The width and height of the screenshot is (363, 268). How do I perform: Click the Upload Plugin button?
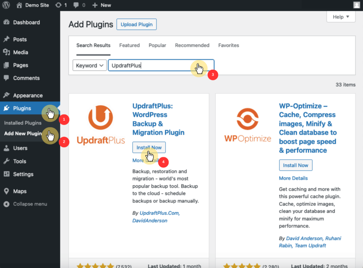pyautogui.click(x=136, y=24)
